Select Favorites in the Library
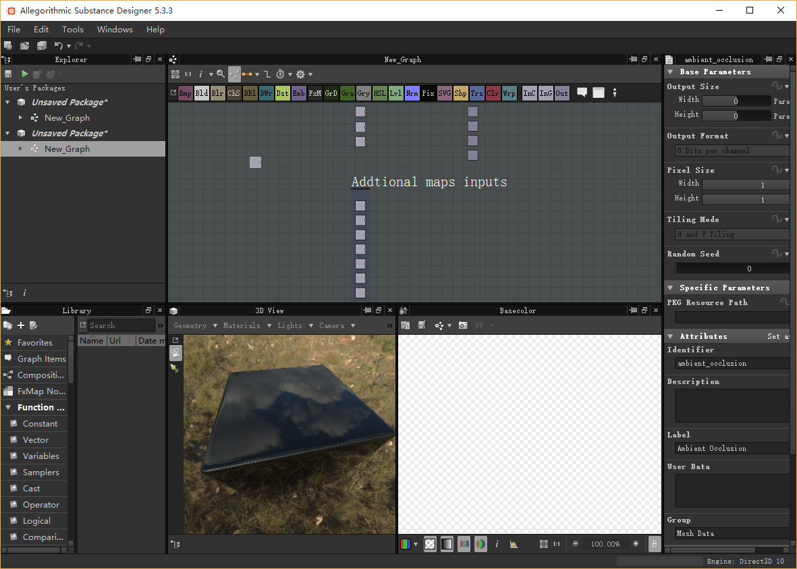 point(34,342)
